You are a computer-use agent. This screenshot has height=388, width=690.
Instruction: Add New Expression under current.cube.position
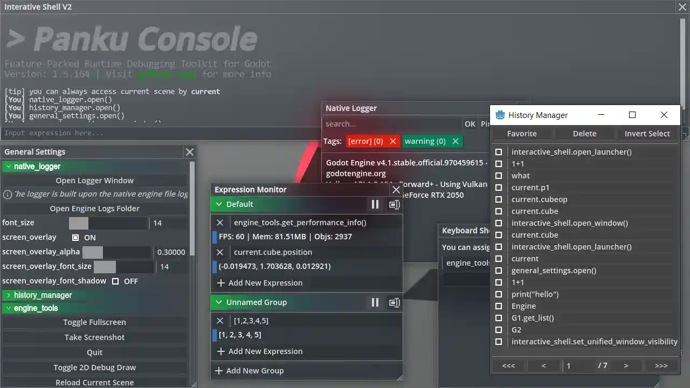259,282
